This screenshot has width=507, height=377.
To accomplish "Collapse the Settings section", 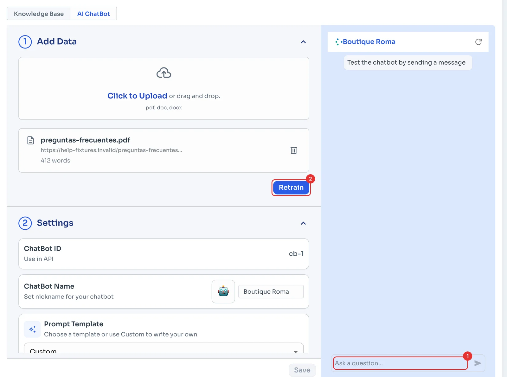I will [x=303, y=223].
